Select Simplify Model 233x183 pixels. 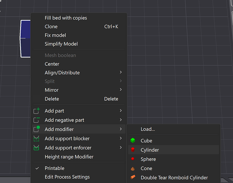point(79,44)
